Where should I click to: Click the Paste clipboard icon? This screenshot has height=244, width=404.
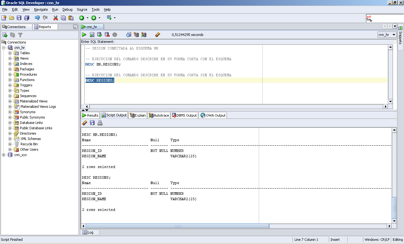71,18
